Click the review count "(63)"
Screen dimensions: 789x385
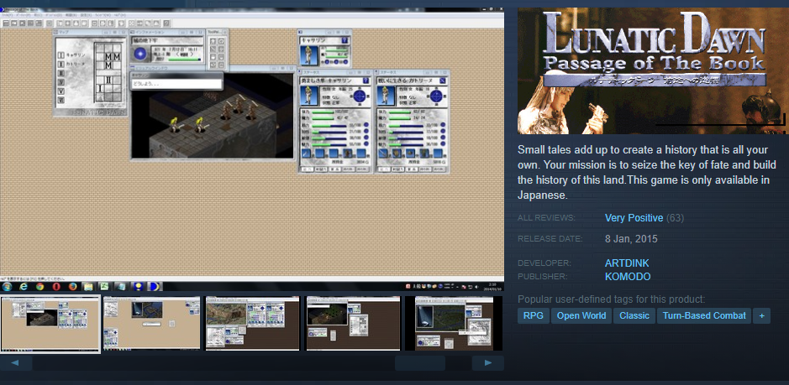pos(675,218)
